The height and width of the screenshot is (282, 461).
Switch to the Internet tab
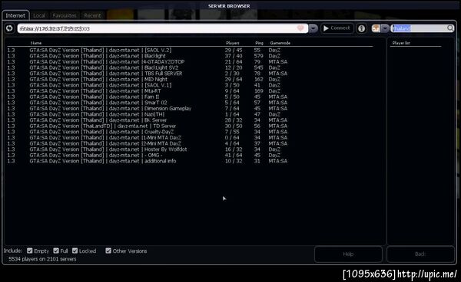[15, 15]
